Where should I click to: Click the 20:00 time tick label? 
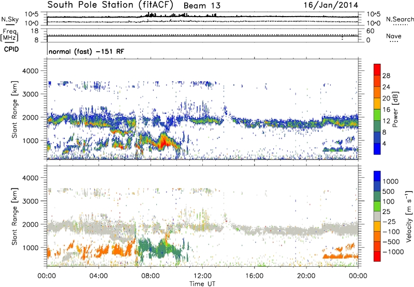click(x=306, y=276)
